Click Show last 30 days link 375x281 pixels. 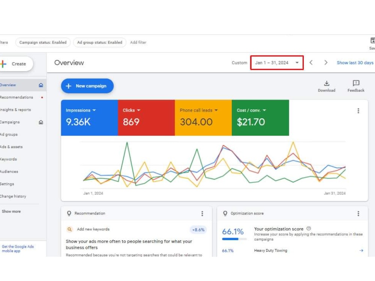coord(355,63)
